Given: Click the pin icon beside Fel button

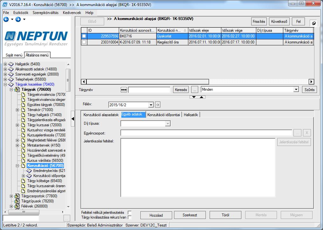Looking at the screenshot, I should (x=314, y=23).
